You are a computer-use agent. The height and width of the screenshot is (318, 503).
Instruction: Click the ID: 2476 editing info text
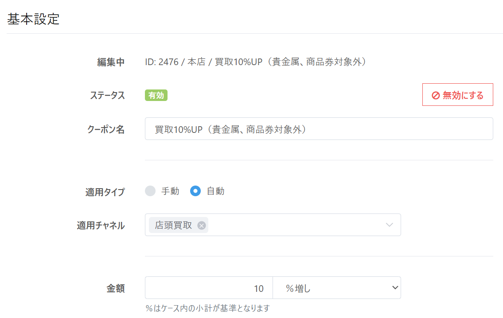pos(256,62)
